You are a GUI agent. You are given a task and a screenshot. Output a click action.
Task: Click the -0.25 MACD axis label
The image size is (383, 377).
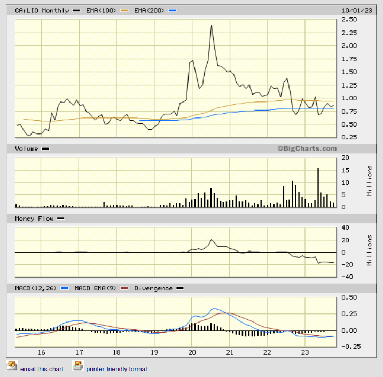[x=351, y=347]
